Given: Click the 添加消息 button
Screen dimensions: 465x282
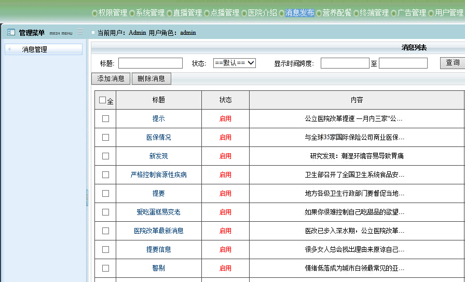Looking at the screenshot, I should tap(111, 78).
